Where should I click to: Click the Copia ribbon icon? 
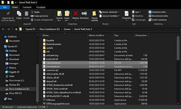19,15
